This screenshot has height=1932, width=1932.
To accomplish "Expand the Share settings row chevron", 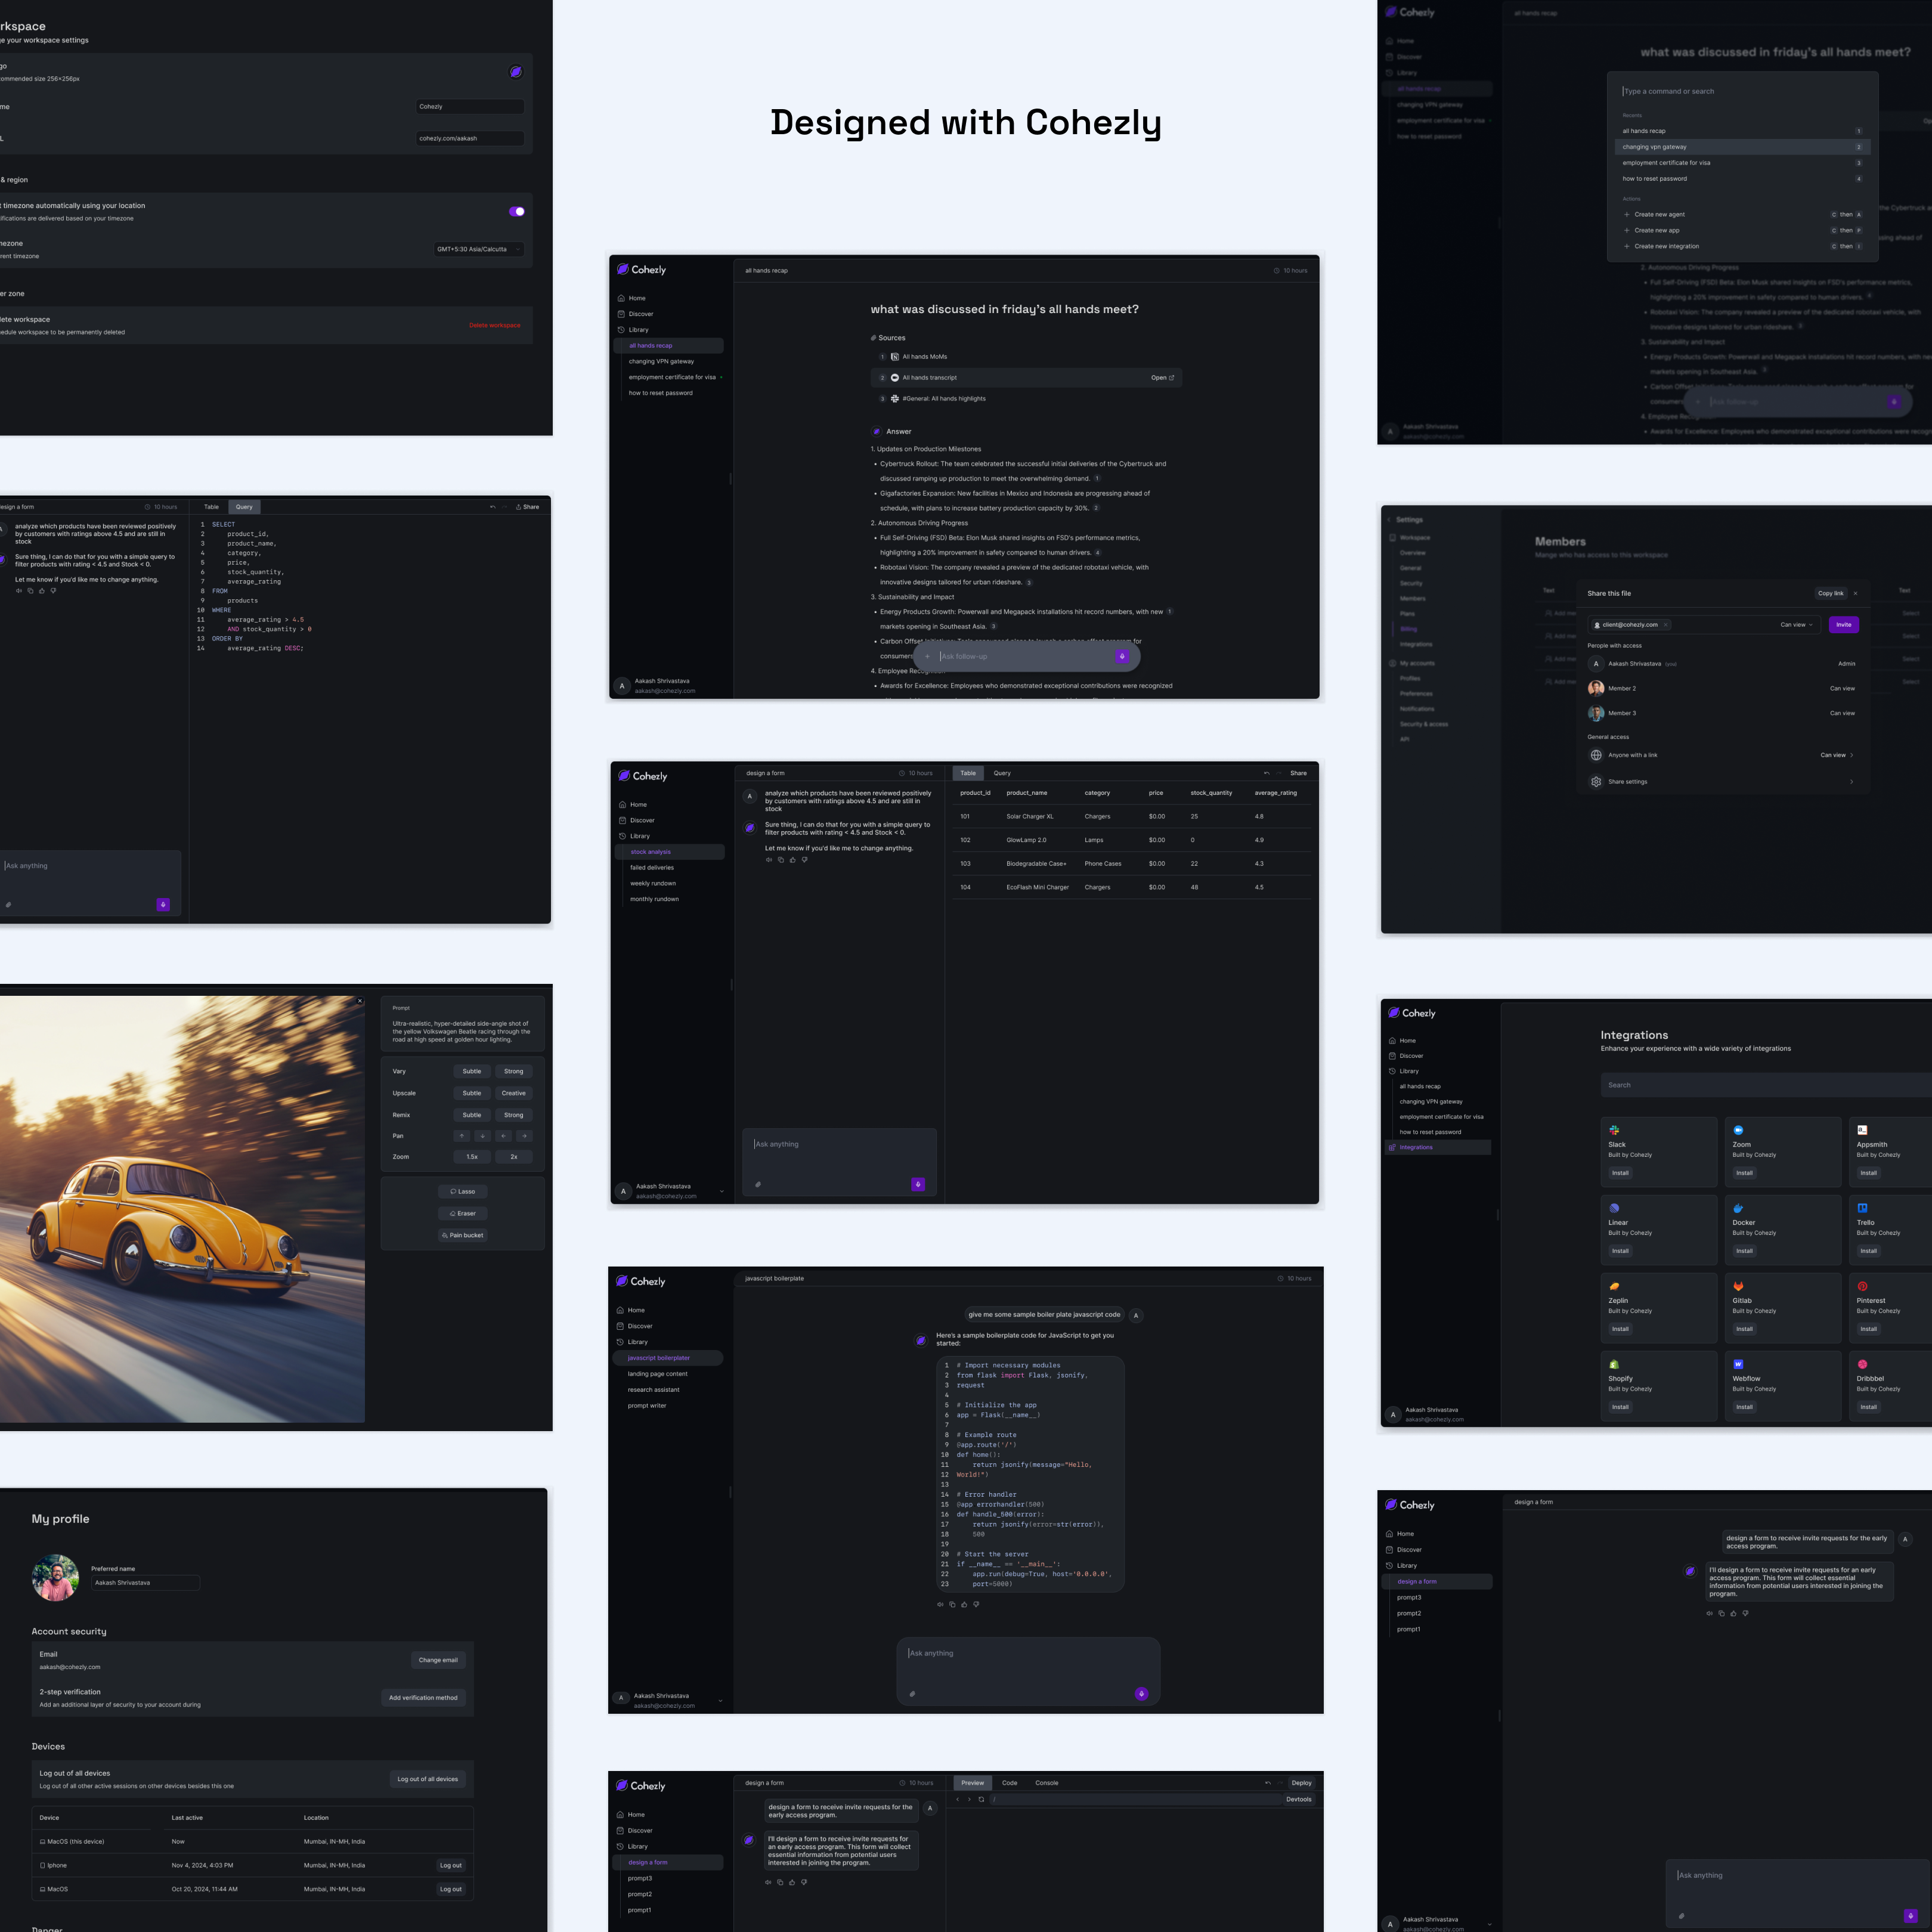I will point(1851,782).
